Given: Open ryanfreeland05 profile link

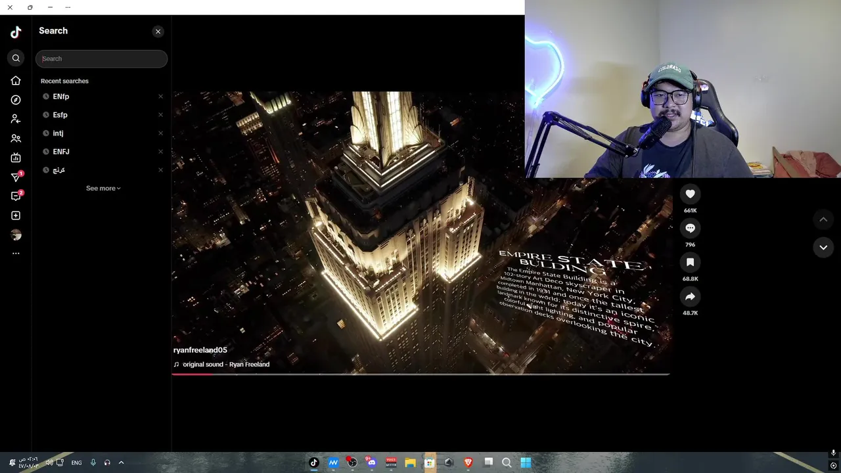Looking at the screenshot, I should (x=200, y=350).
